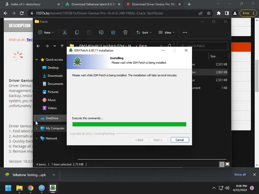Screen dimensions: 259x194
Task: Click Cancel in IDM Patch installer
Action: tap(180, 140)
